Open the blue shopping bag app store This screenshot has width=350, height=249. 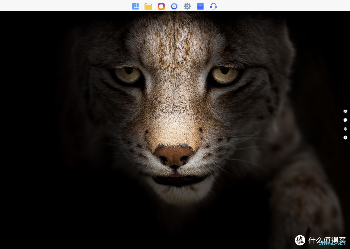pyautogui.click(x=201, y=6)
